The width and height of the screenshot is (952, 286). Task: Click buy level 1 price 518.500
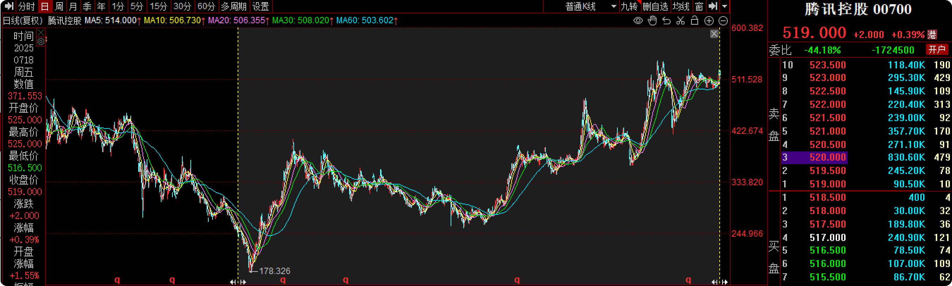[x=828, y=198]
